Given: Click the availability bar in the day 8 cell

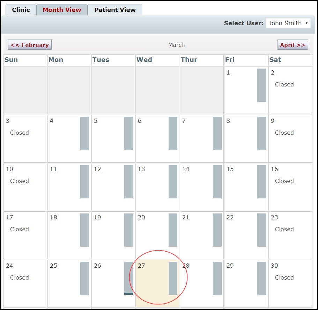Looking at the screenshot, I should tap(261, 133).
